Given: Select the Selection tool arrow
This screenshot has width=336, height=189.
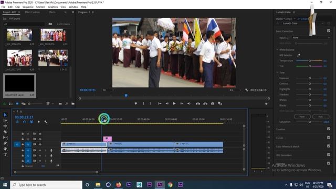Looking at the screenshot, I should pyautogui.click(x=5, y=115).
